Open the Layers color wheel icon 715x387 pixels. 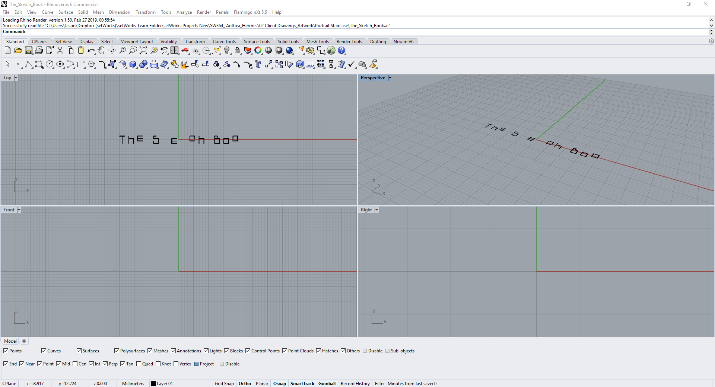tap(258, 51)
